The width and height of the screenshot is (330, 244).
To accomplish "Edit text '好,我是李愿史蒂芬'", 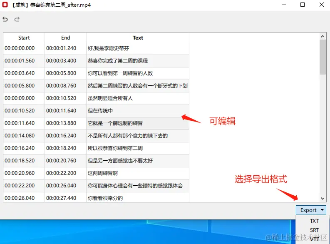I will [x=138, y=48].
